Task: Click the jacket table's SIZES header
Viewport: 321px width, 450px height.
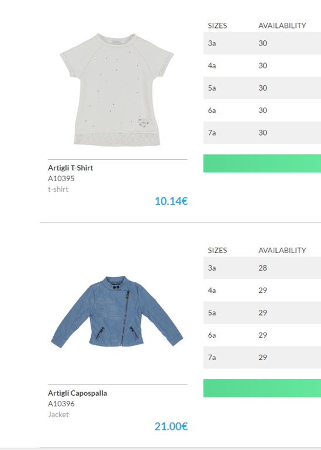Action: pyautogui.click(x=218, y=250)
